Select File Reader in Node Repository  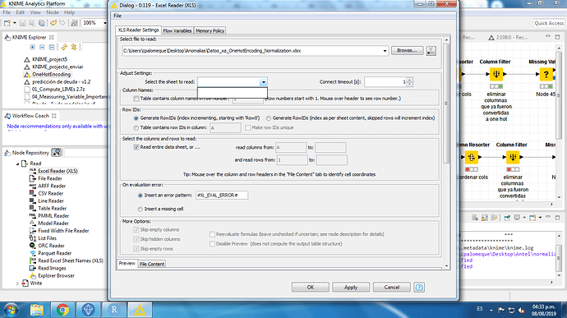(50, 178)
